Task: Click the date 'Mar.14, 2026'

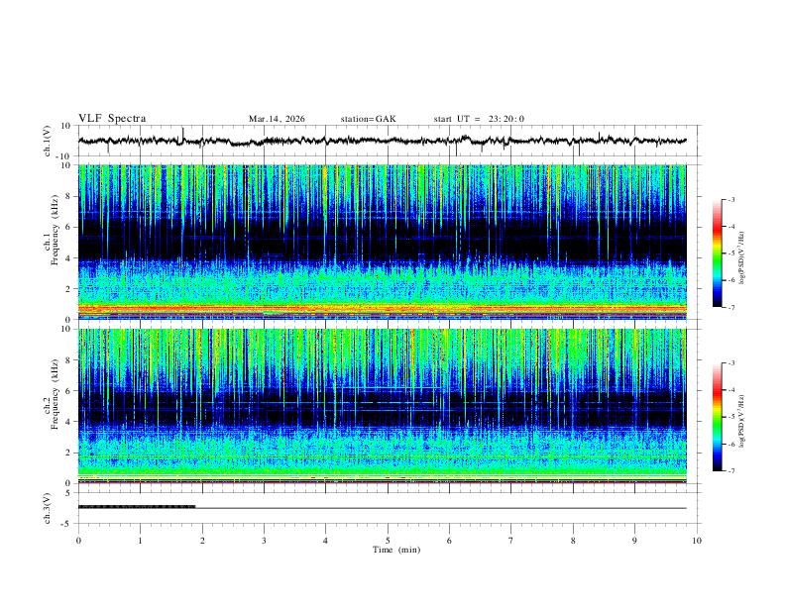Action: point(277,119)
